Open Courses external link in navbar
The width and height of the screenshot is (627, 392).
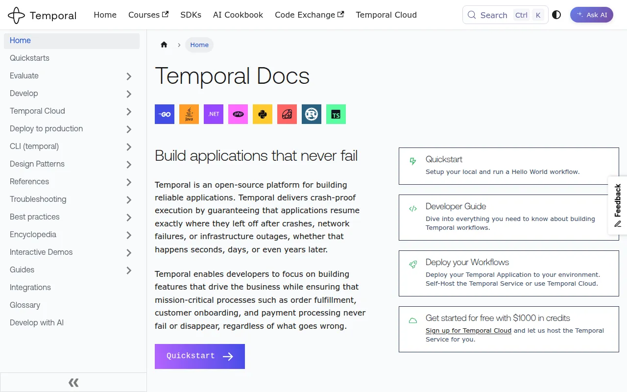148,15
